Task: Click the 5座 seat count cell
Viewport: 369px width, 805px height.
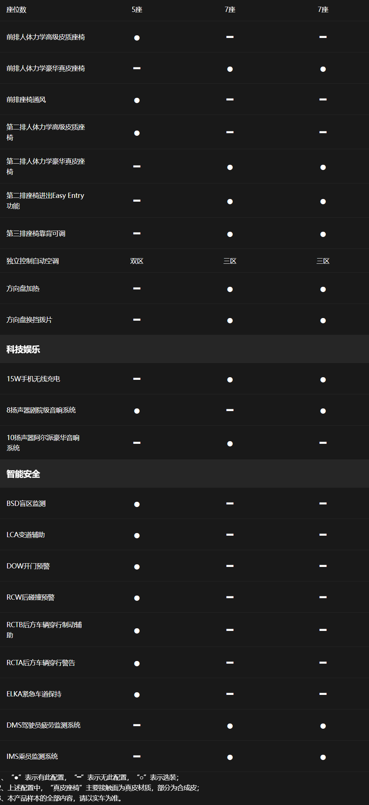Action: coord(137,10)
